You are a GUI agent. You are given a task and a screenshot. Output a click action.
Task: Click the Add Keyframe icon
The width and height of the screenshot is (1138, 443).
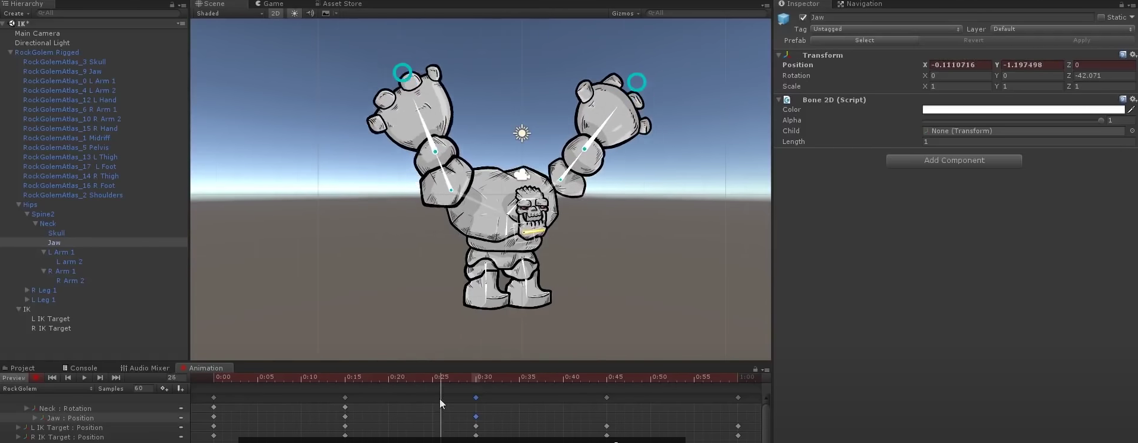[x=164, y=388]
